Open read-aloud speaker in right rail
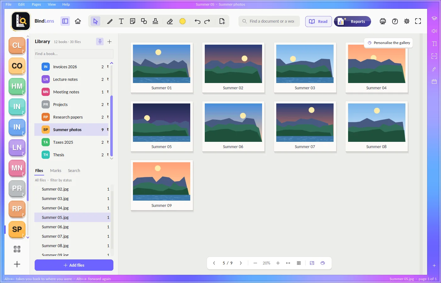This screenshot has height=283, width=441. coord(434,31)
